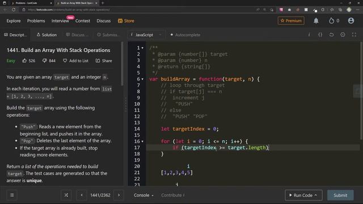Switch to the Discuss tab
This screenshot has height=204, width=363.
(77, 35)
